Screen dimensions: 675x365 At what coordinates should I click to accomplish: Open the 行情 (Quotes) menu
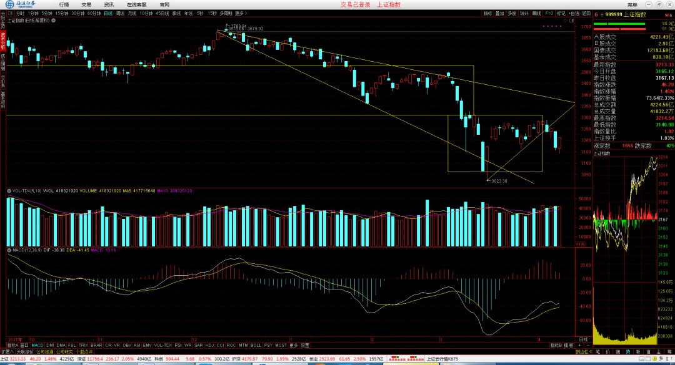tap(64, 4)
